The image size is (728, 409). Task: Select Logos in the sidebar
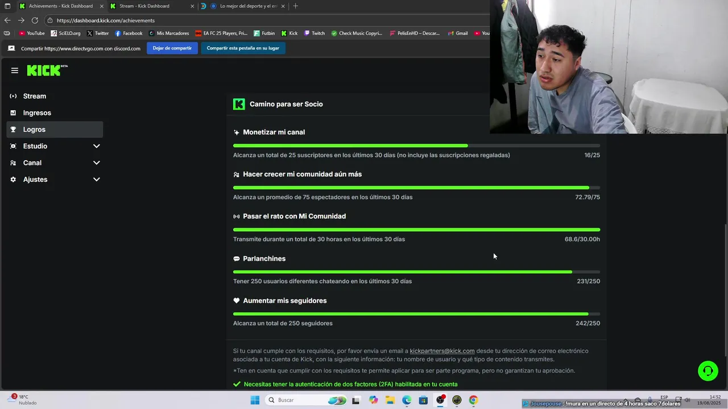point(55,130)
